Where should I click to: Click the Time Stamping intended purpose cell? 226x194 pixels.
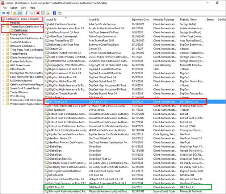(162, 65)
